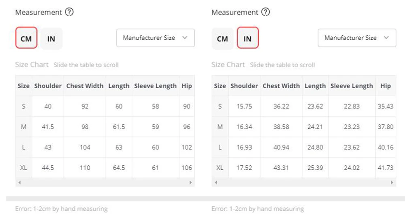Viewport: 405px width, 216px height.
Task: Open left Manufacturer Size dropdown
Action: 156,38
